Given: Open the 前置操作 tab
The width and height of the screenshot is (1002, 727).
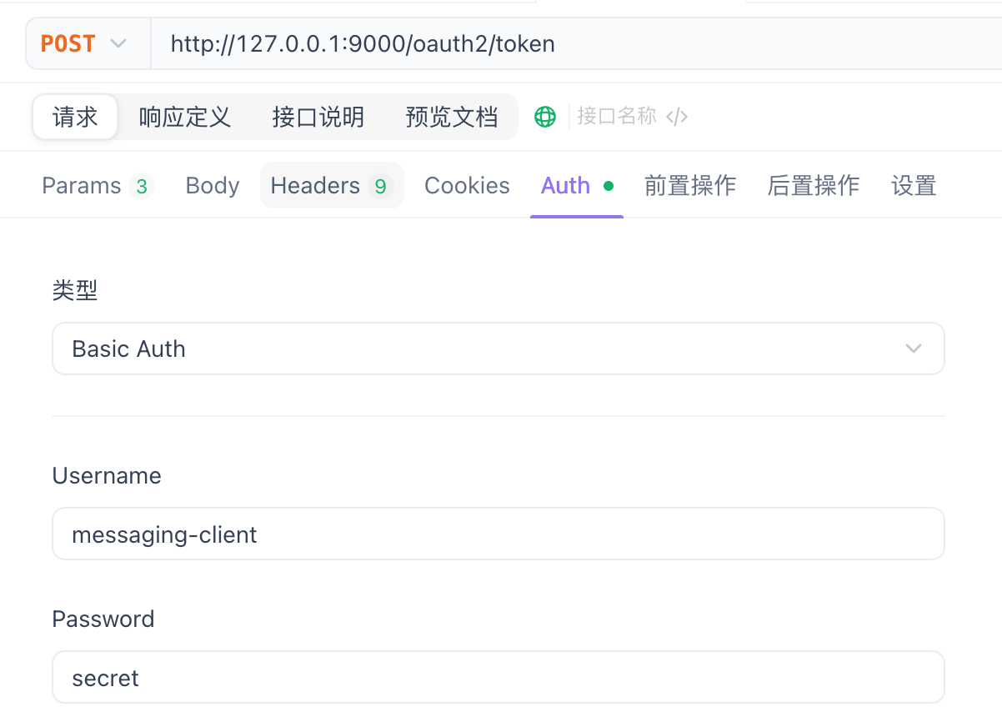Looking at the screenshot, I should pyautogui.click(x=690, y=185).
